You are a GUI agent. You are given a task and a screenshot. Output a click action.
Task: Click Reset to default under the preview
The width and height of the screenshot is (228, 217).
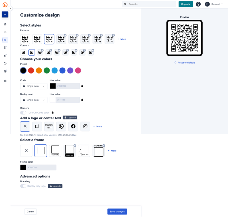coord(184,62)
